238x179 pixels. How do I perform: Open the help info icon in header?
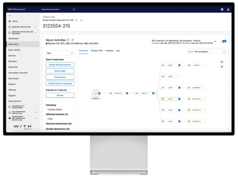[x=74, y=10]
